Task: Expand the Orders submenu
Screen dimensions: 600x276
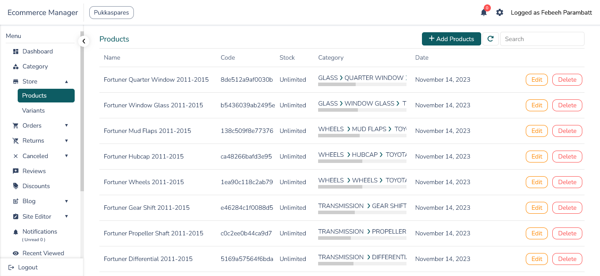Action: click(67, 126)
